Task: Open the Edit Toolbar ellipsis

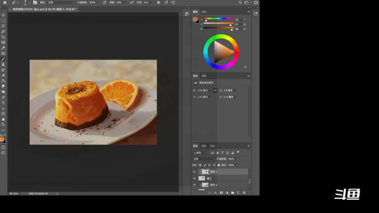Action: click(x=3, y=130)
